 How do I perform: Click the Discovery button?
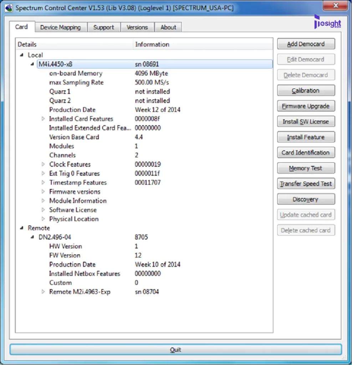tap(306, 199)
